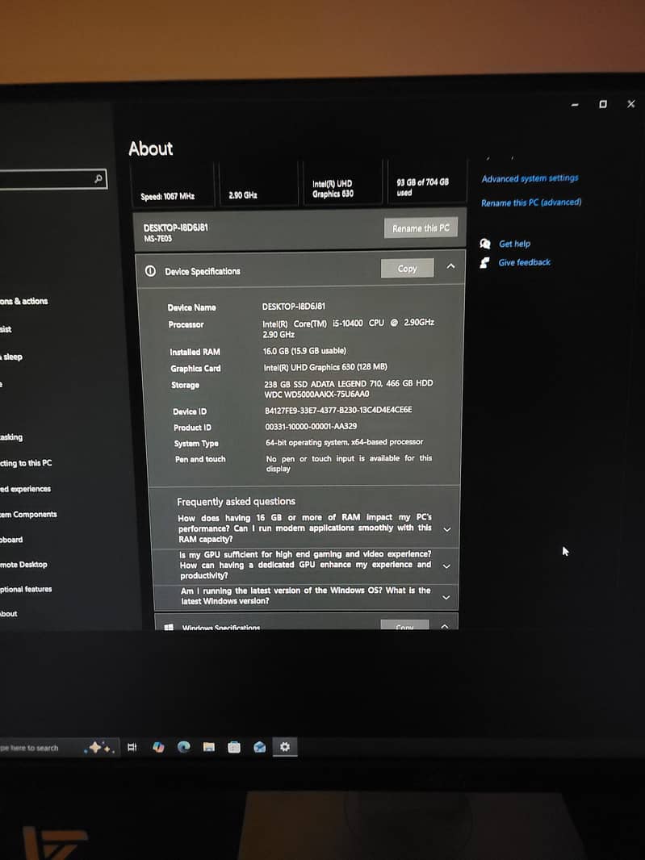This screenshot has height=860, width=645.
Task: Launch Copilot from the taskbar
Action: pyautogui.click(x=158, y=747)
